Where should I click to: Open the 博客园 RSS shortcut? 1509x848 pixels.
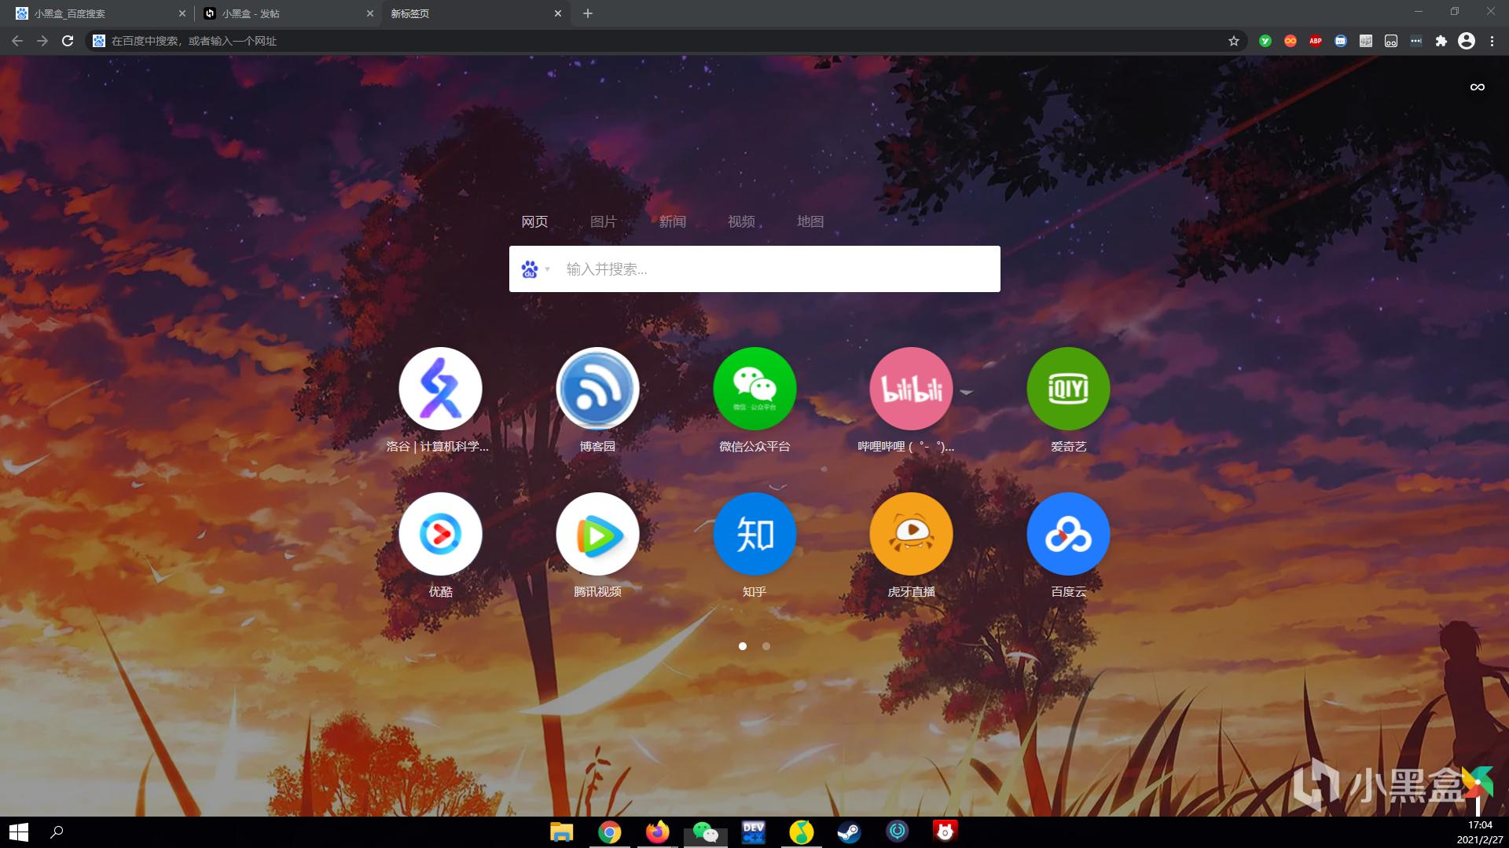tap(597, 389)
